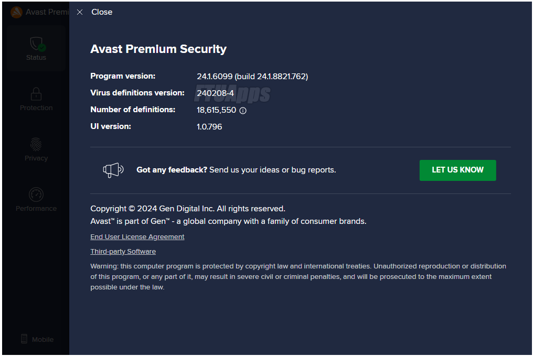Click the Protection label in sidebar
The image size is (533, 356).
pyautogui.click(x=36, y=107)
